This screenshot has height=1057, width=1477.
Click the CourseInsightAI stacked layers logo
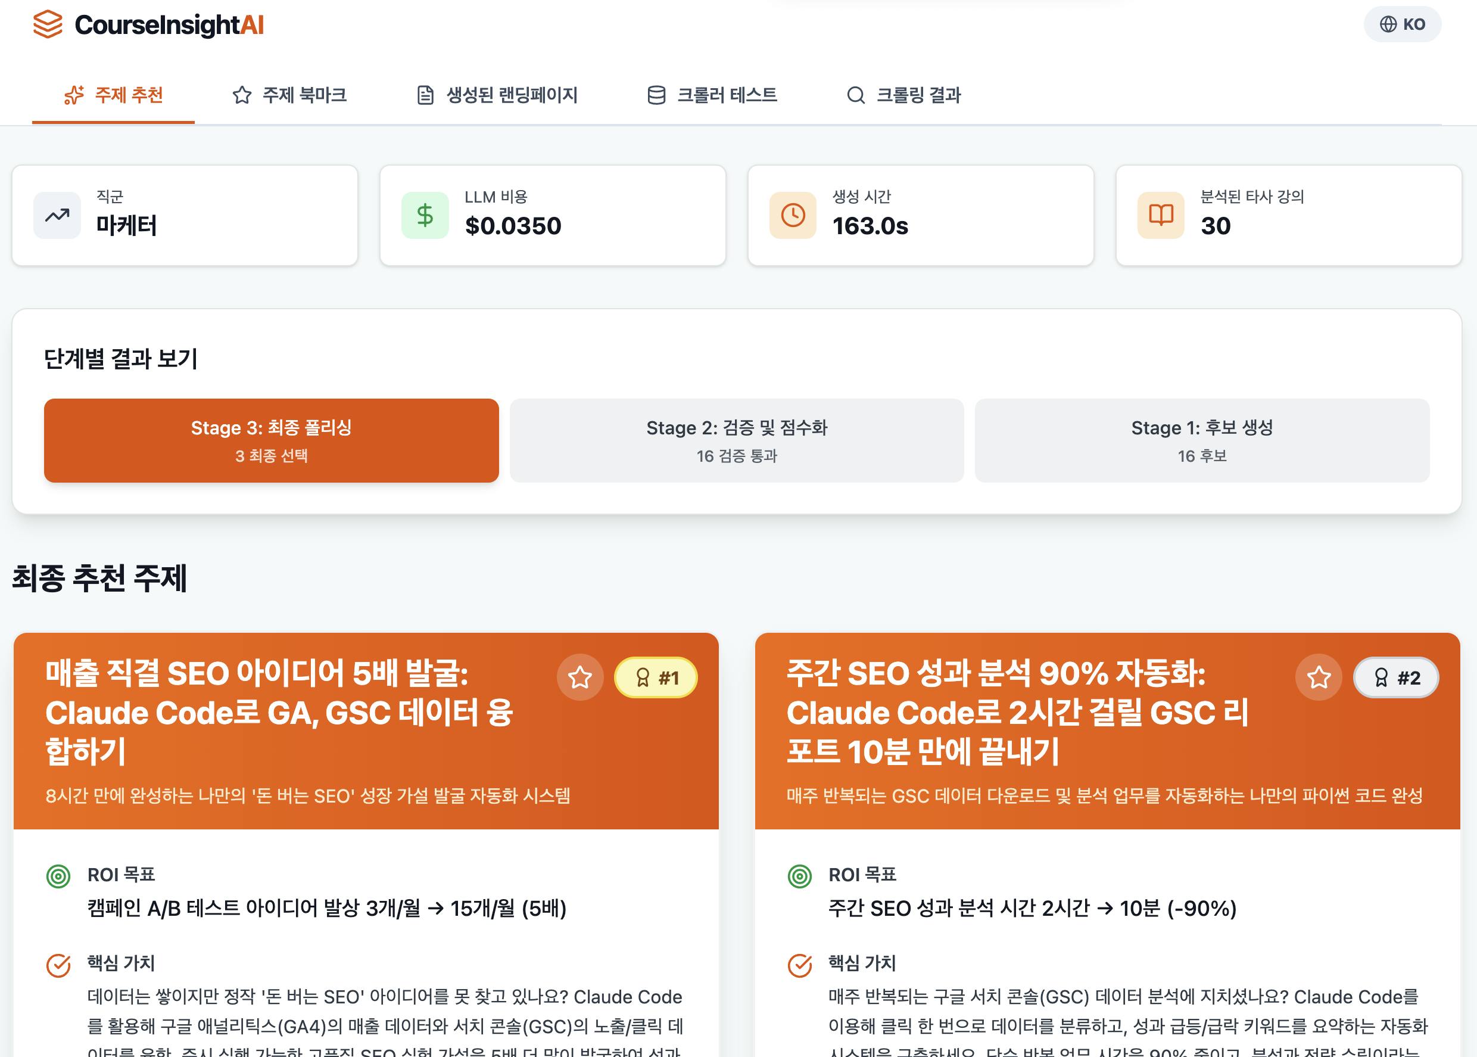(48, 25)
